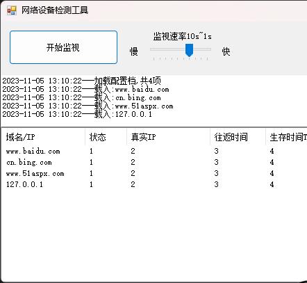Click slider track near 快 end

[x=206, y=49]
